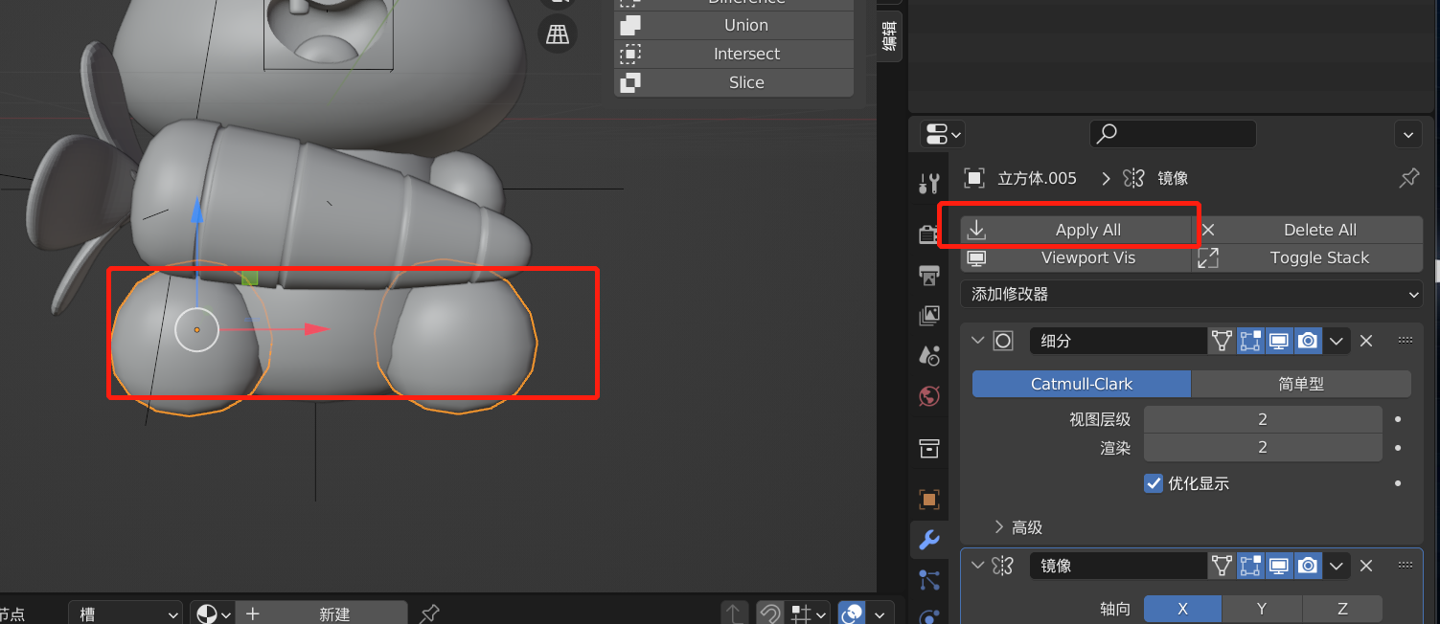Click 新建 to create a material
This screenshot has height=624, width=1440.
[322, 613]
